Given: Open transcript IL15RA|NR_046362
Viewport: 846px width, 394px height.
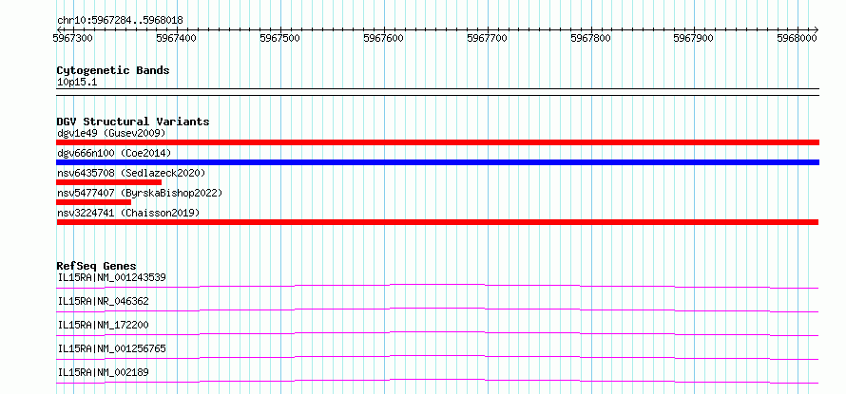Looking at the screenshot, I should pyautogui.click(x=103, y=301).
